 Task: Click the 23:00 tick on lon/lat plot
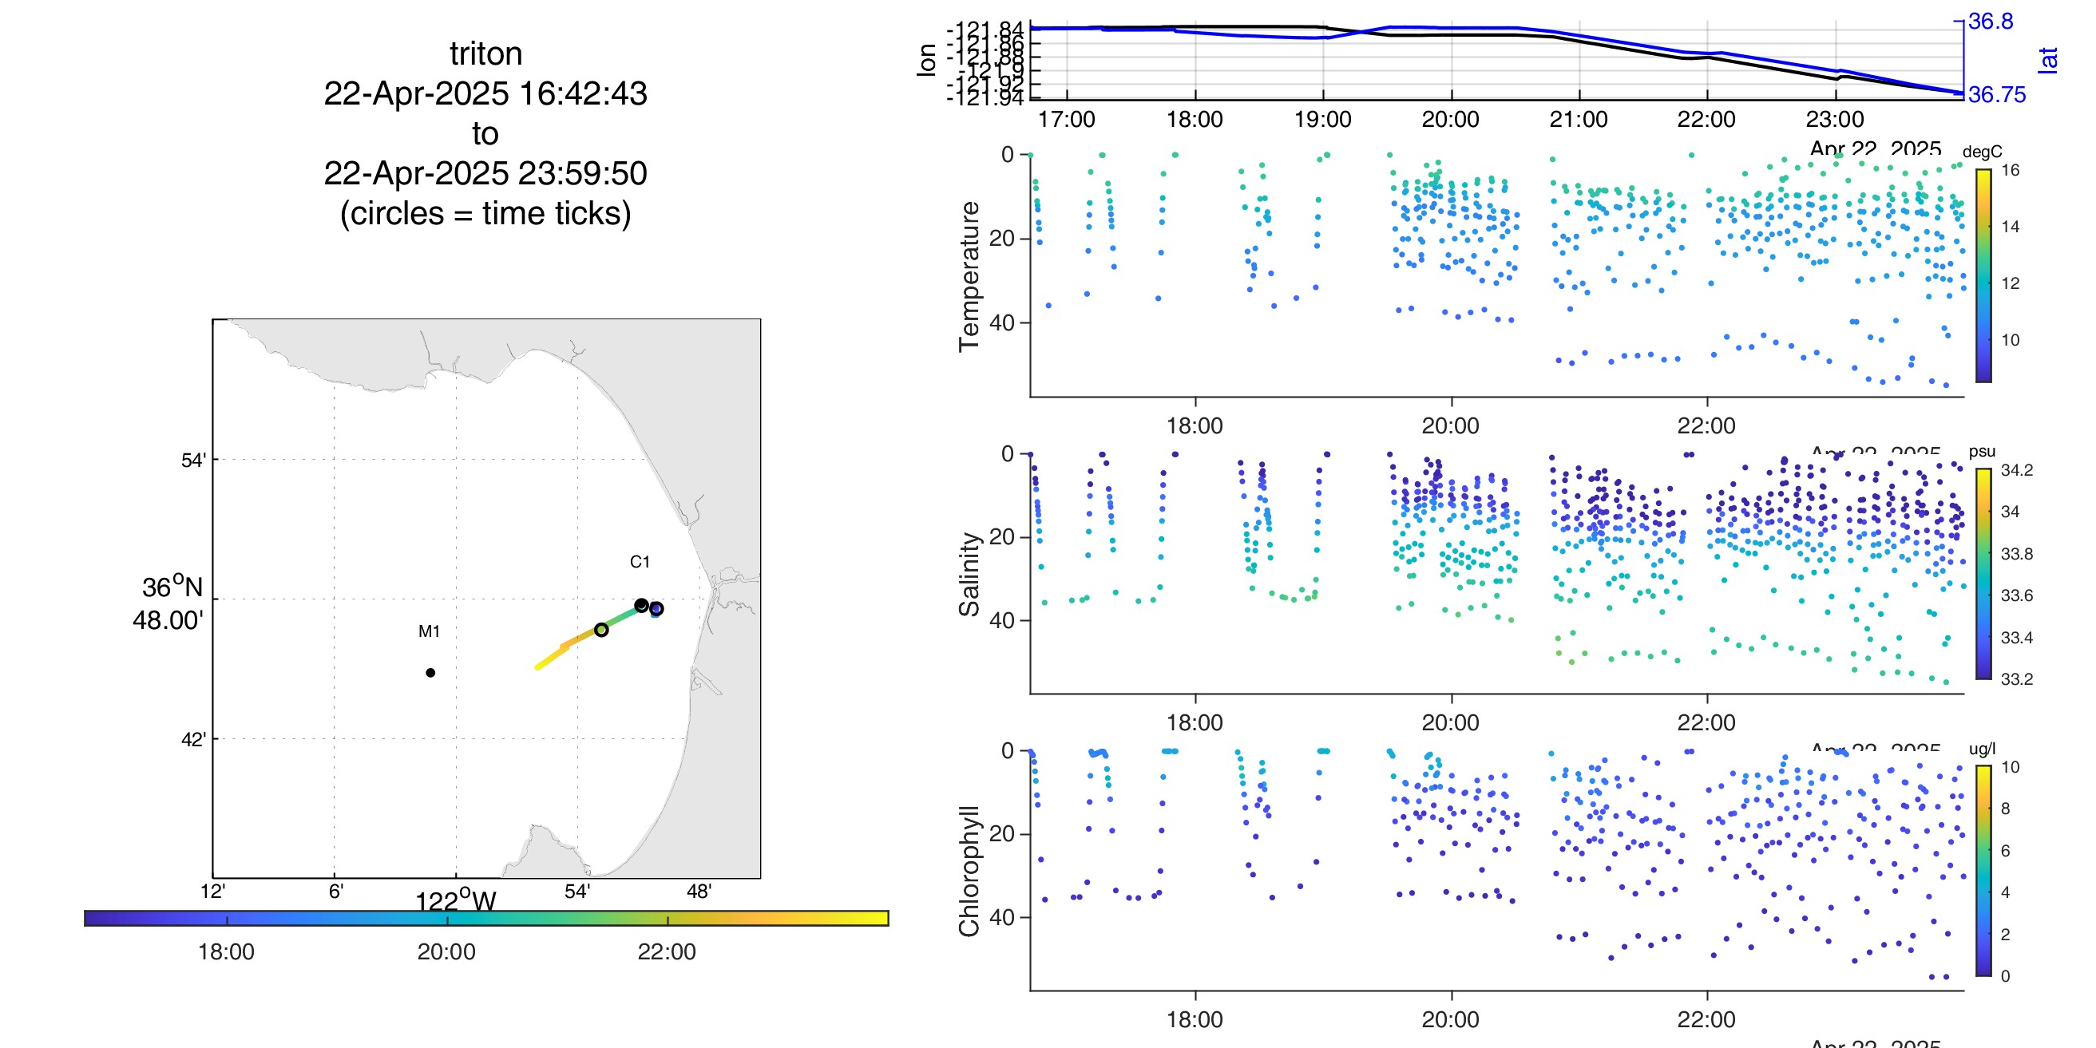point(1834,120)
